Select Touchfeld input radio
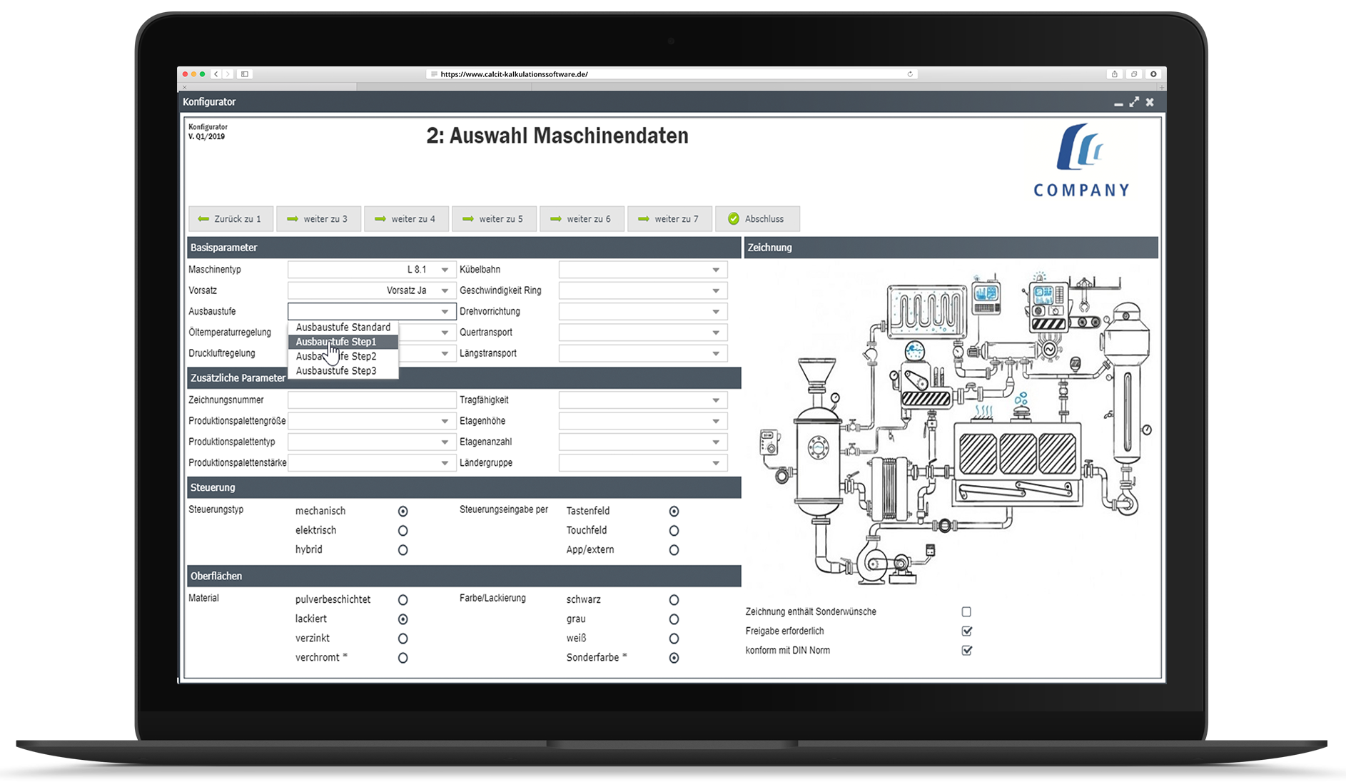1346x782 pixels. coord(674,531)
